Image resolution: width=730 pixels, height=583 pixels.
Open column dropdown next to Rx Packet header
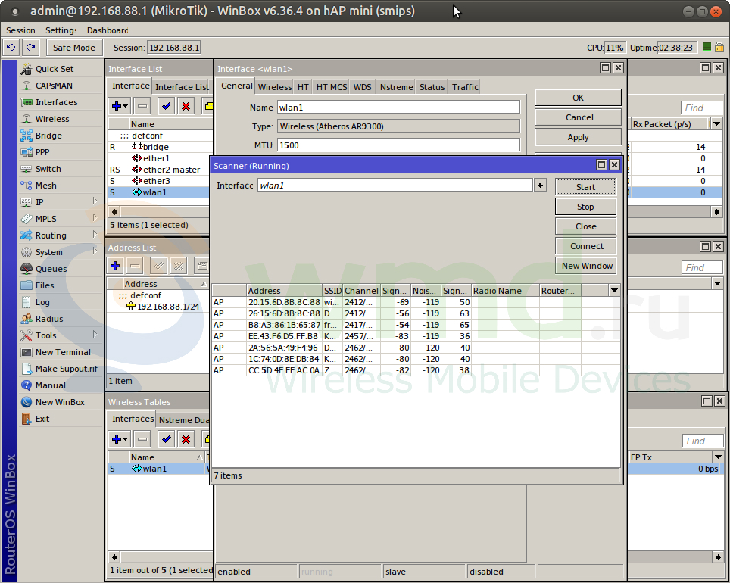(717, 124)
